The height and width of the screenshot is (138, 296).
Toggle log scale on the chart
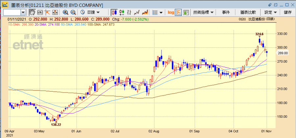[x=171, y=12]
